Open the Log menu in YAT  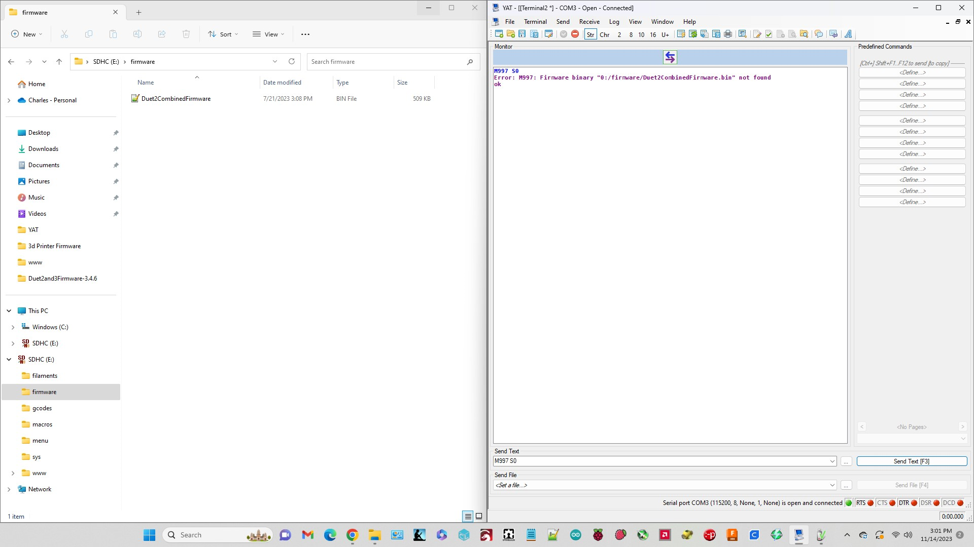pyautogui.click(x=614, y=22)
